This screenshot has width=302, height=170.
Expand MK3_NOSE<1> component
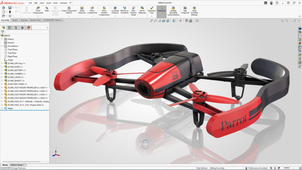point(2,67)
